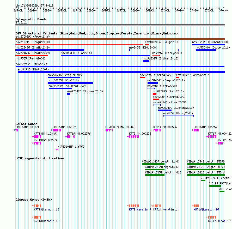Click segmental duplication bar %ID:95.0437 Length:11440
The image size is (232, 229).
pos(153,164)
